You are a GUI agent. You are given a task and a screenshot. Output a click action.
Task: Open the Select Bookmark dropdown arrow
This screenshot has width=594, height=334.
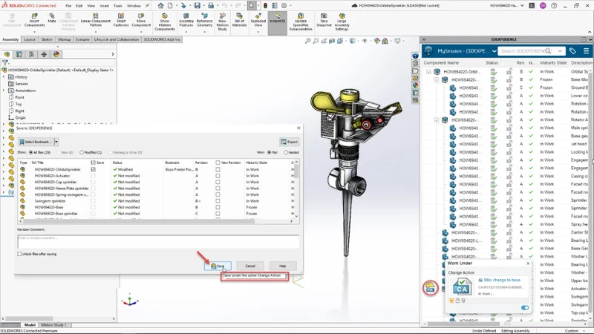tap(56, 142)
